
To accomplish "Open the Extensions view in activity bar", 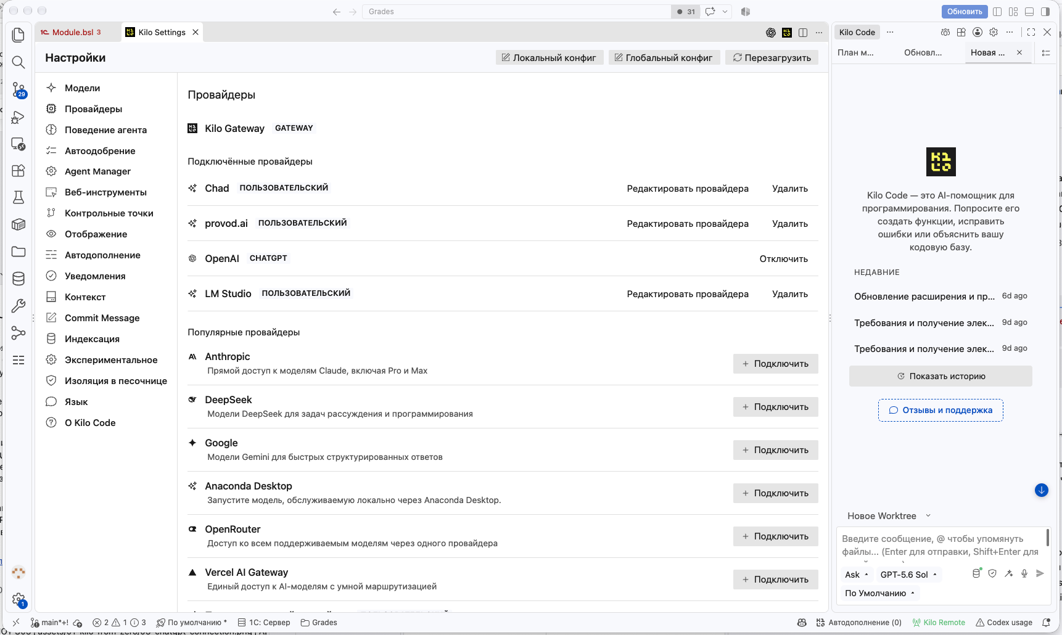I will [x=19, y=171].
